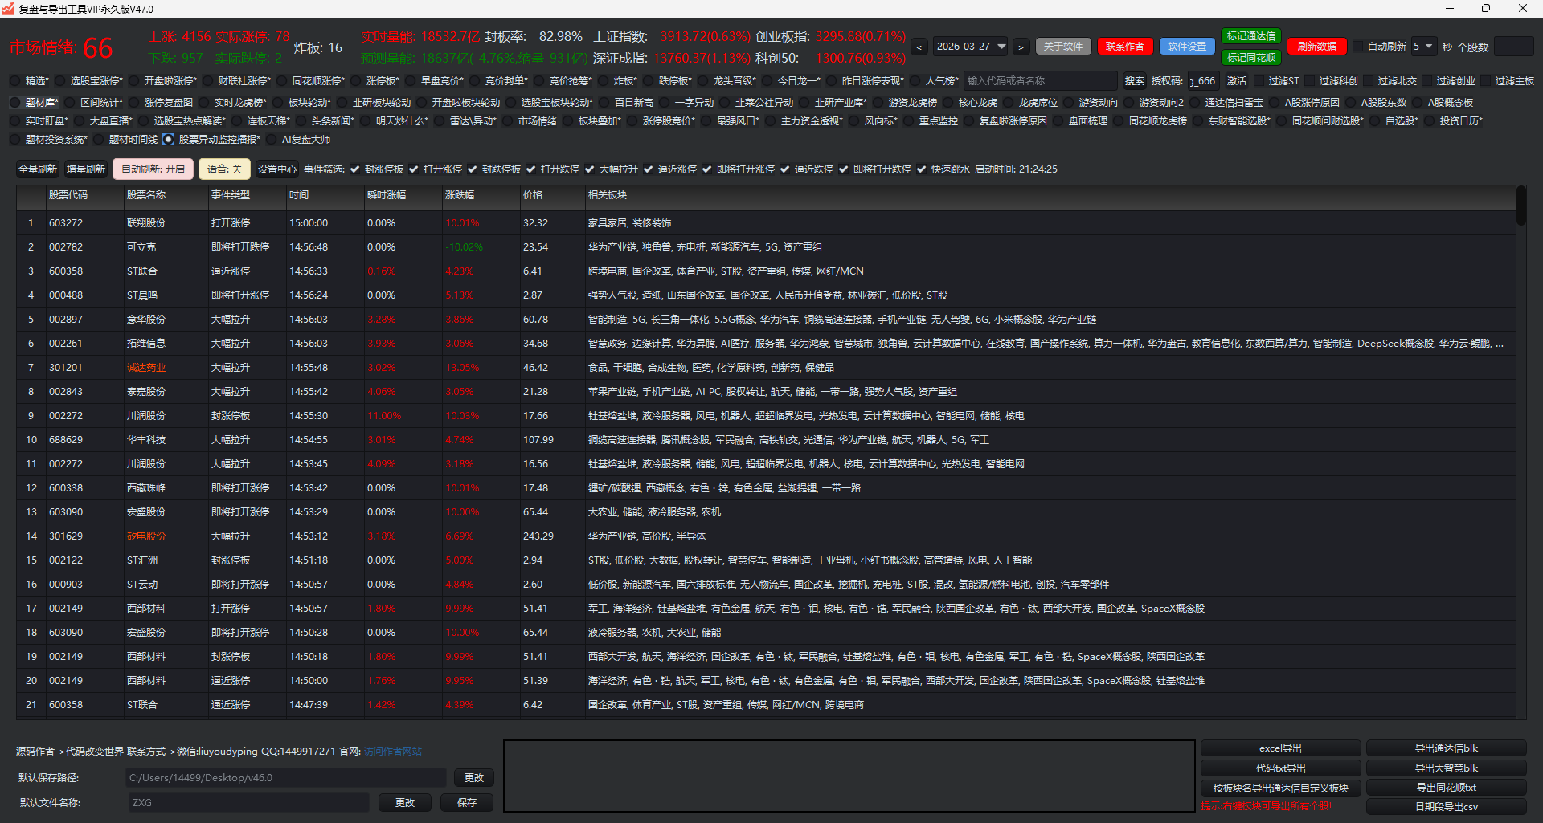Turn off 自动刷新: 开启 pink button
Viewport: 1543px width, 823px height.
tap(153, 169)
